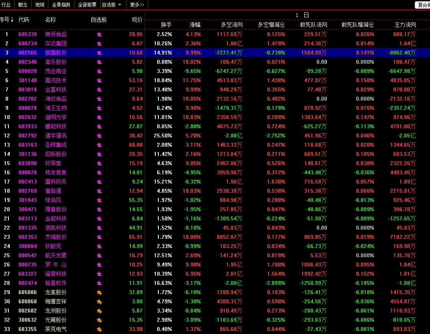The width and height of the screenshot is (430, 334).
Task: Toggle watchlist star for 南侨食品
Action: click(x=99, y=34)
